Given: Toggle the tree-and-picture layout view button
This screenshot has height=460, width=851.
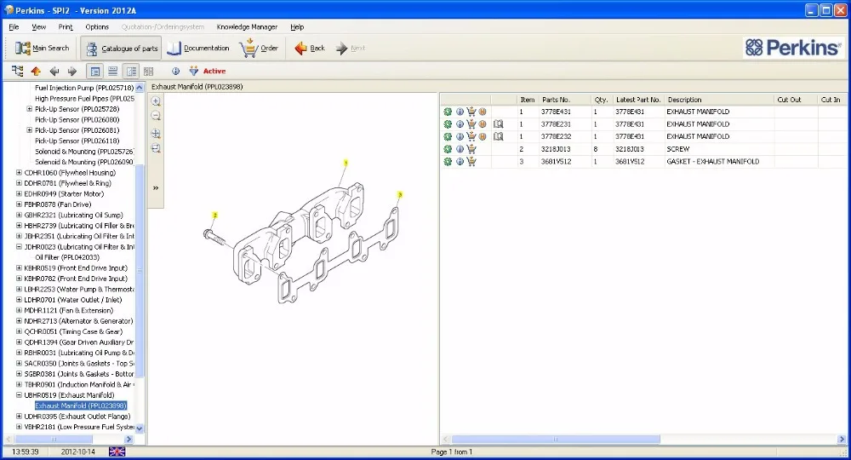Looking at the screenshot, I should [95, 72].
